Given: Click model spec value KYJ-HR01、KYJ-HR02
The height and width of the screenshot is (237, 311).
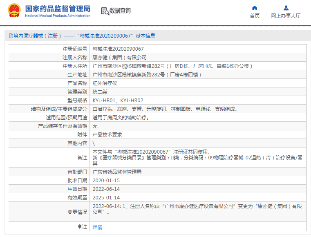Looking at the screenshot, I should 118,100.
